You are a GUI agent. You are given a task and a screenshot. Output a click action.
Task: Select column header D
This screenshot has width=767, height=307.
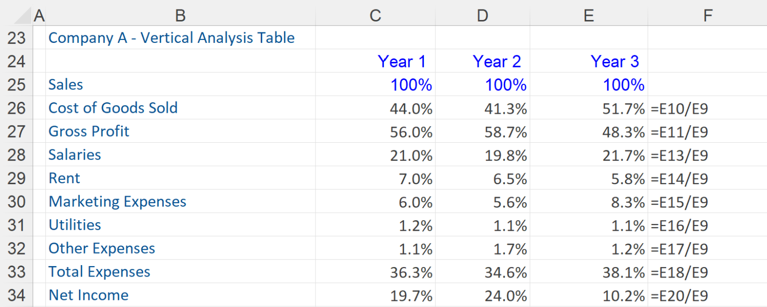click(482, 15)
